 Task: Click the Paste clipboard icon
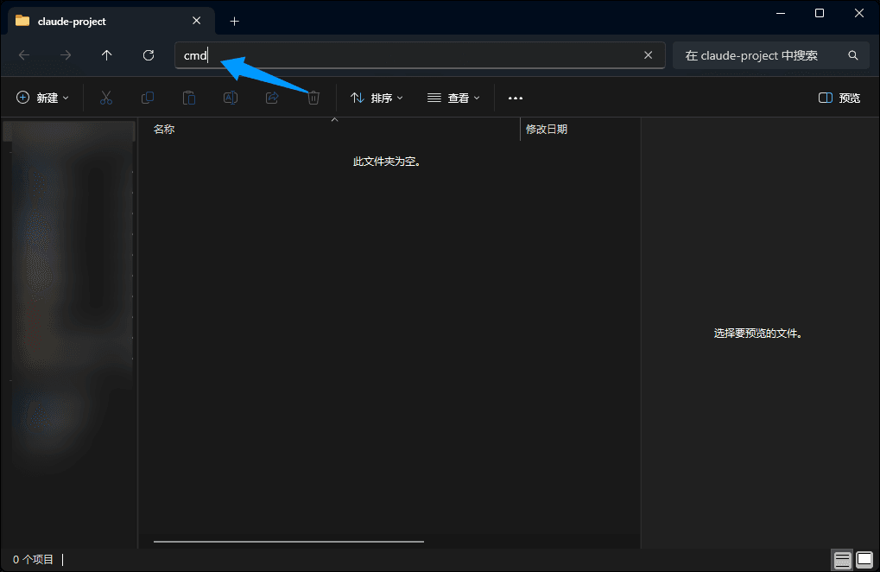click(189, 98)
